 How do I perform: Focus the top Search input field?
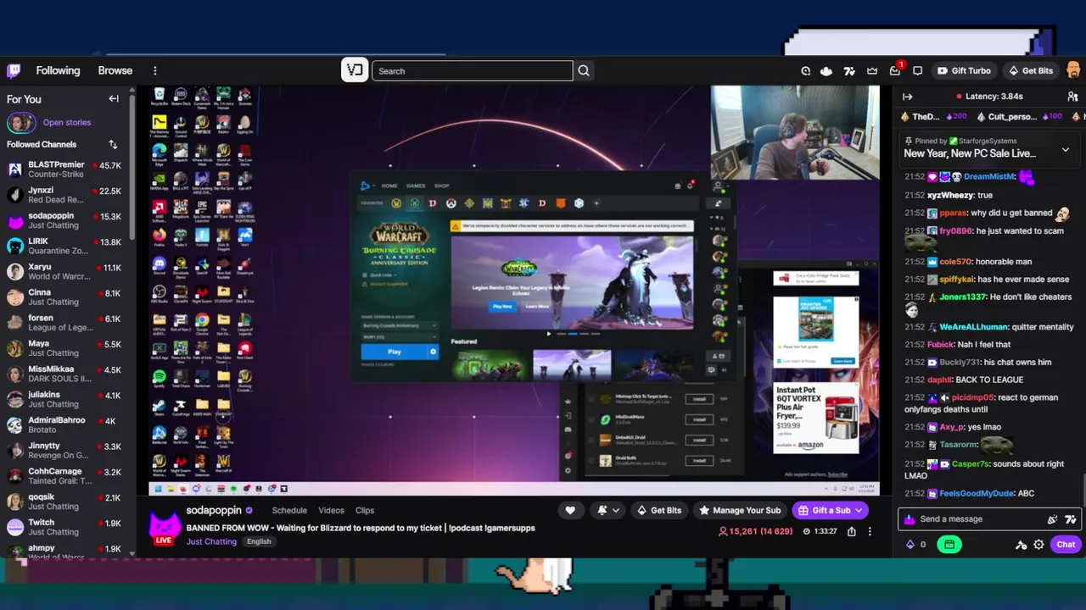point(472,71)
